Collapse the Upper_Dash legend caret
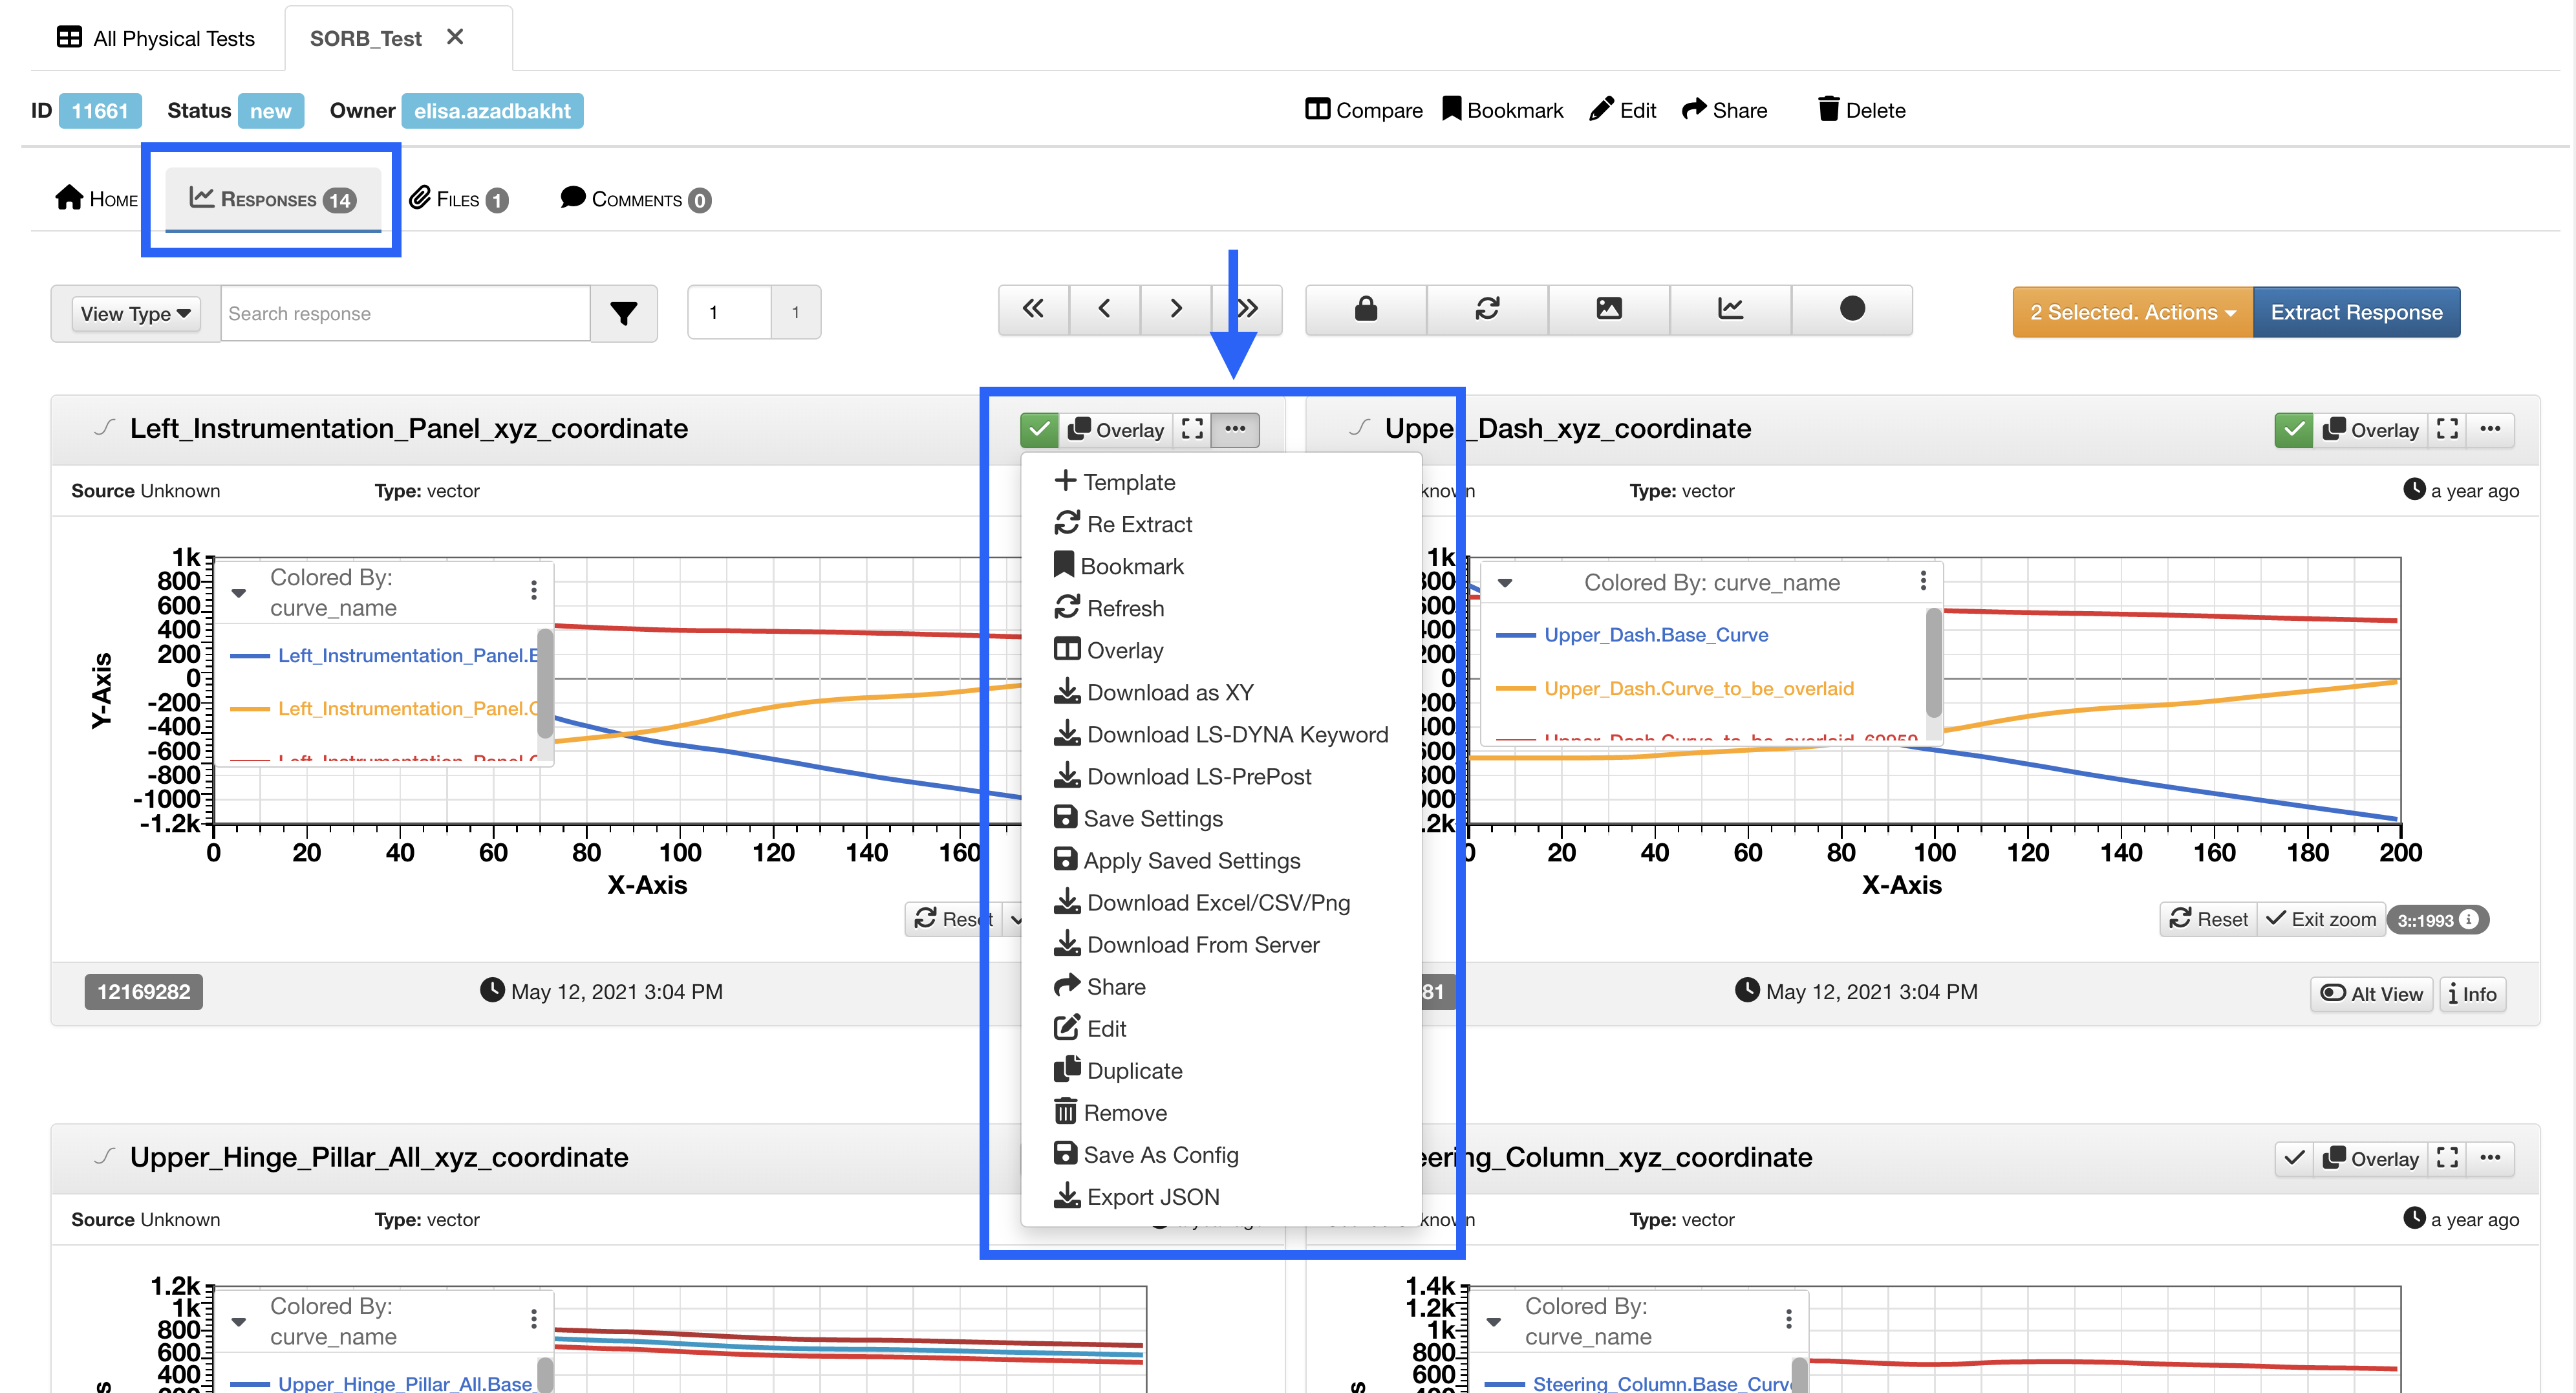The width and height of the screenshot is (2576, 1393). 1504,583
